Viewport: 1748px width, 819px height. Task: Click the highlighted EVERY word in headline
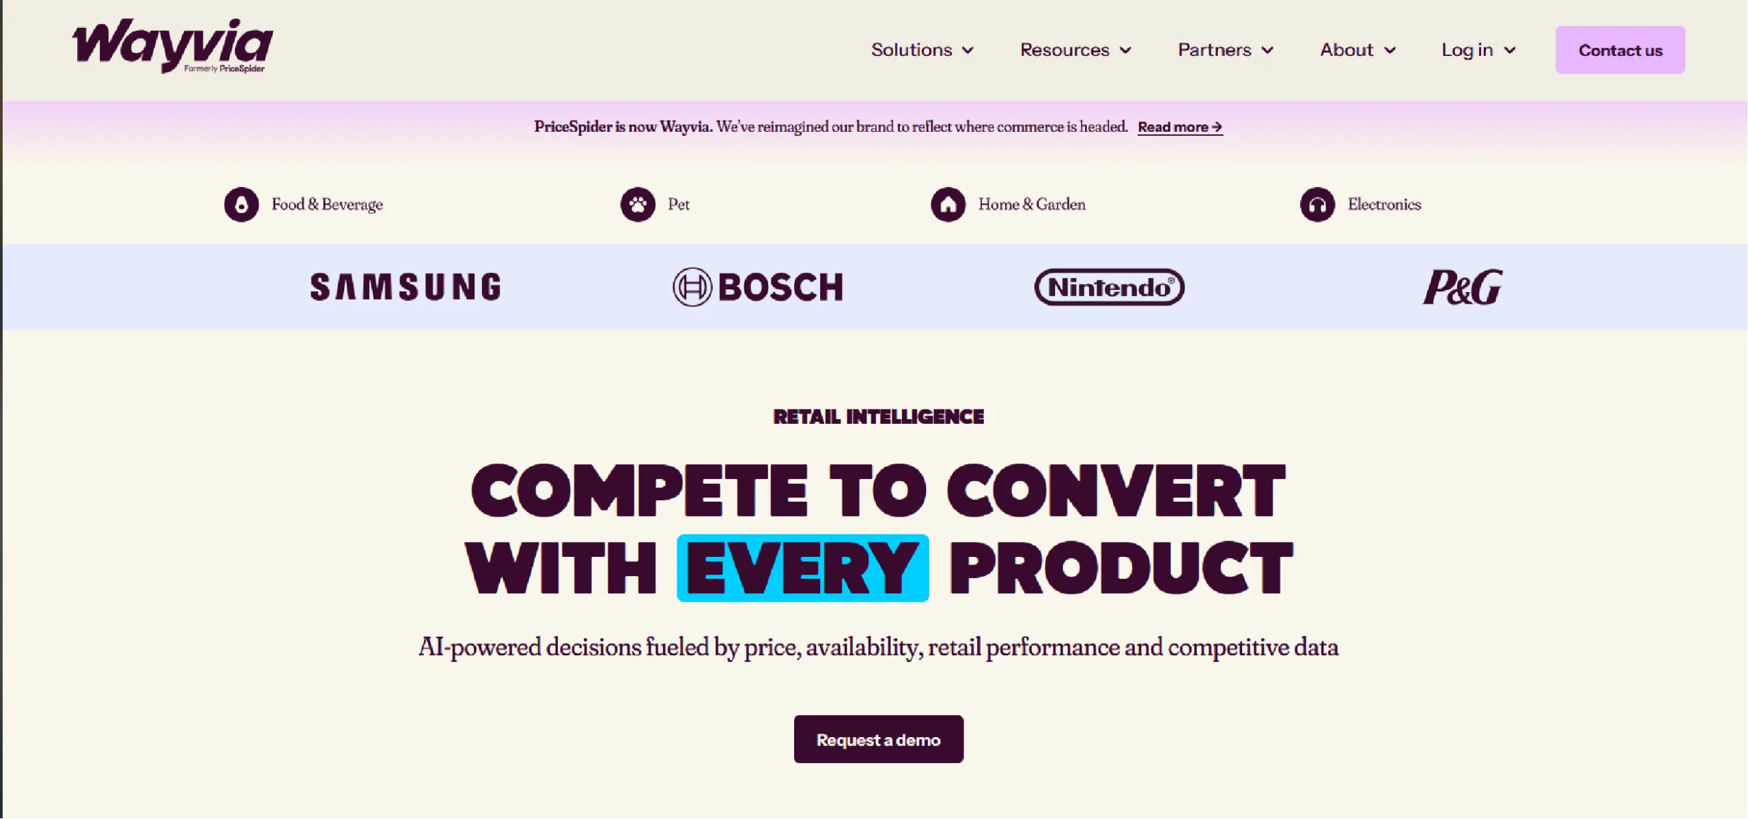tap(802, 568)
